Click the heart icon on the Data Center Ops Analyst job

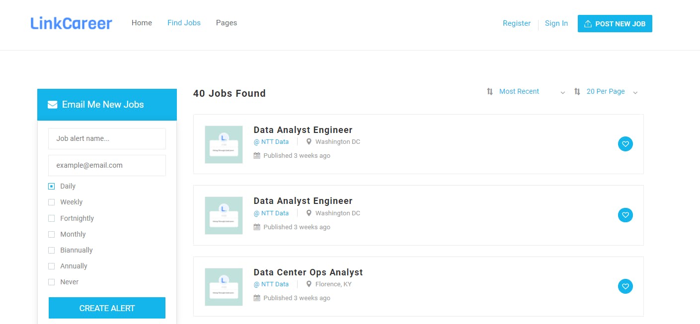(x=625, y=286)
